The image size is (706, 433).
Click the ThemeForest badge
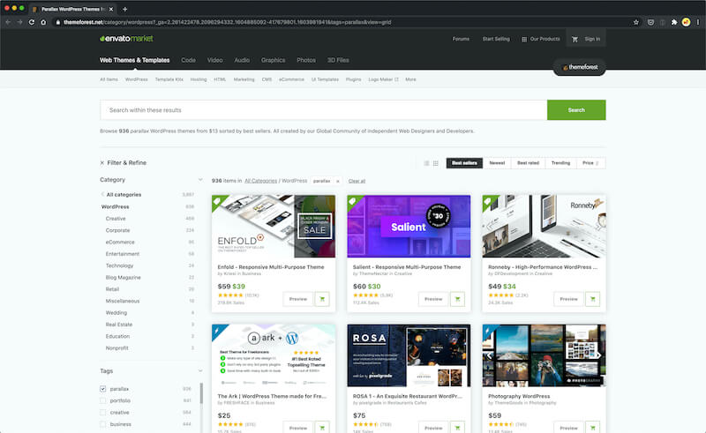(580, 67)
